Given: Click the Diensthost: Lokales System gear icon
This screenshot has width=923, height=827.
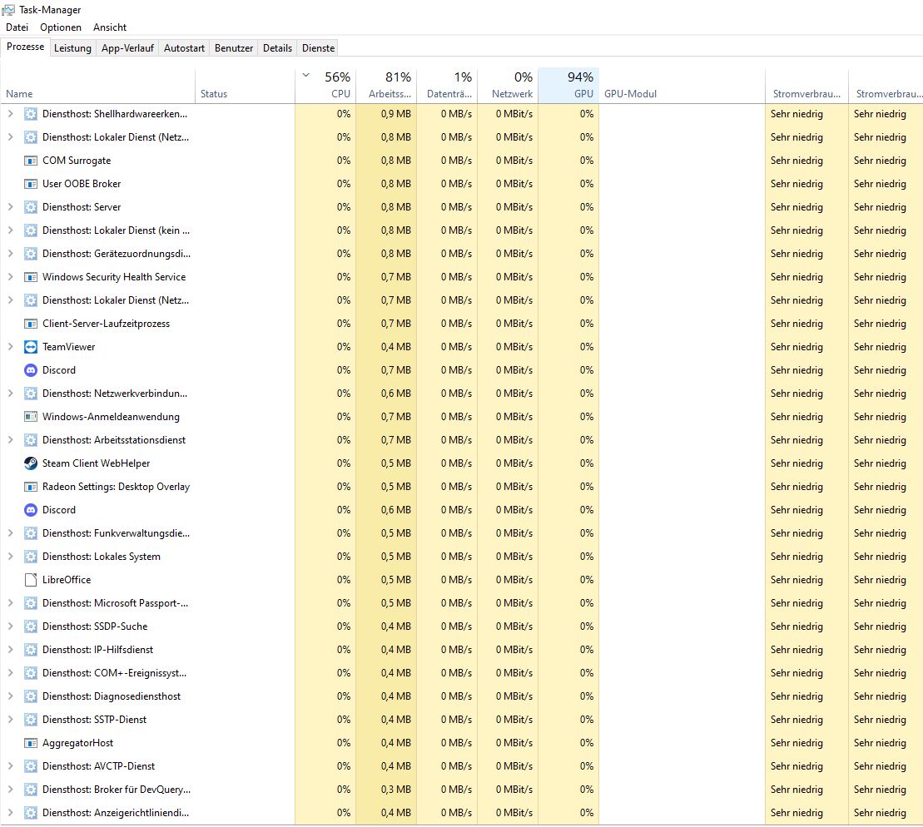Looking at the screenshot, I should [31, 557].
